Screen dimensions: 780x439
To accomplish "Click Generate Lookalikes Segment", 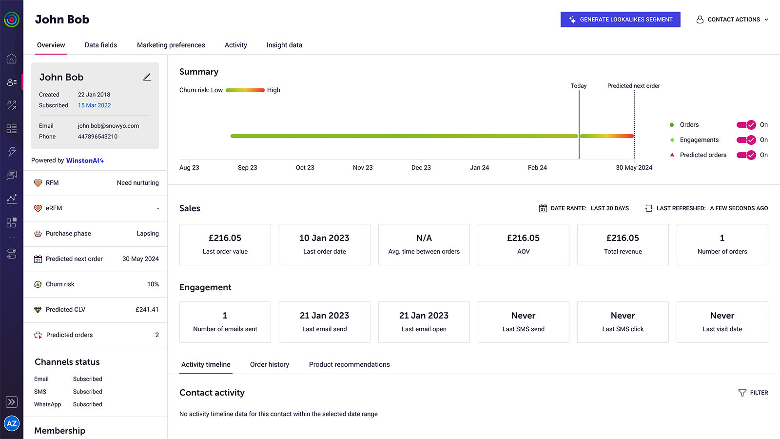I will (x=620, y=20).
